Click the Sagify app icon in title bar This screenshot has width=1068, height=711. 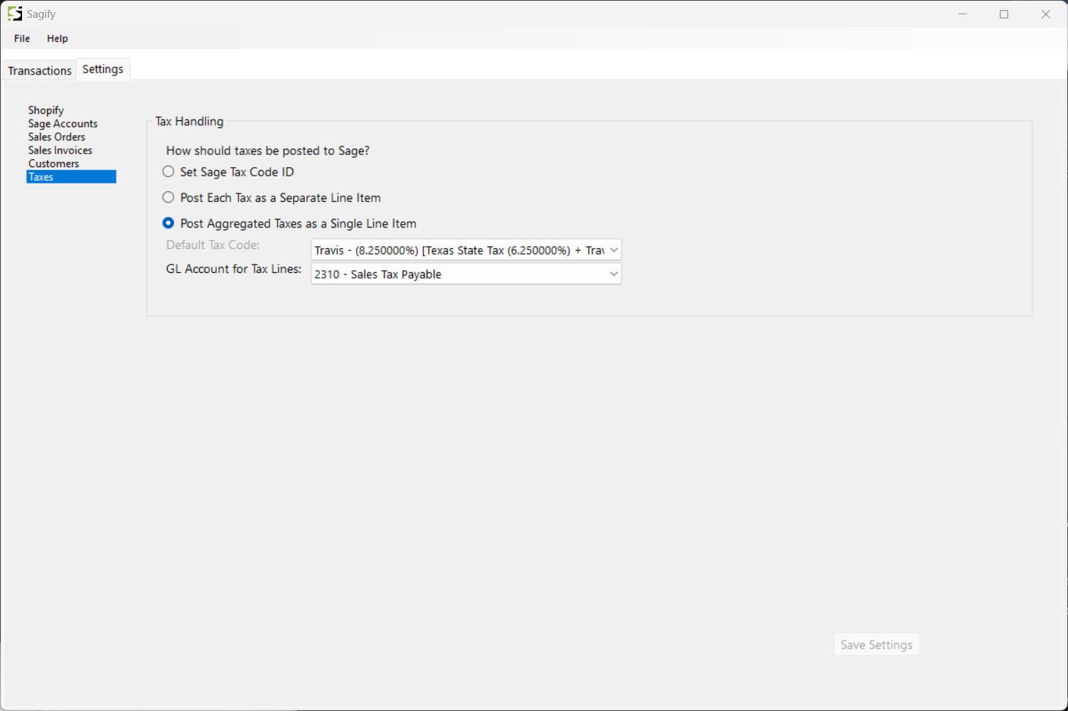14,14
